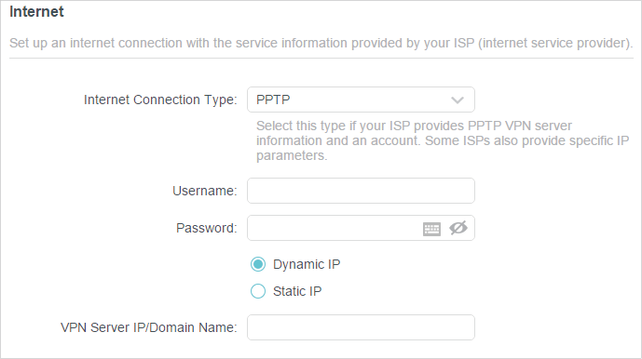Click the Dynamic IP label text
The height and width of the screenshot is (359, 642).
[x=307, y=264]
